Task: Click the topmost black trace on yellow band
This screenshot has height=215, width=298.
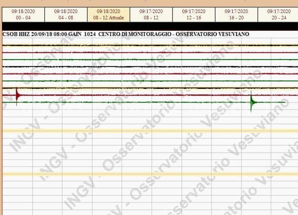Action: tap(150, 45)
